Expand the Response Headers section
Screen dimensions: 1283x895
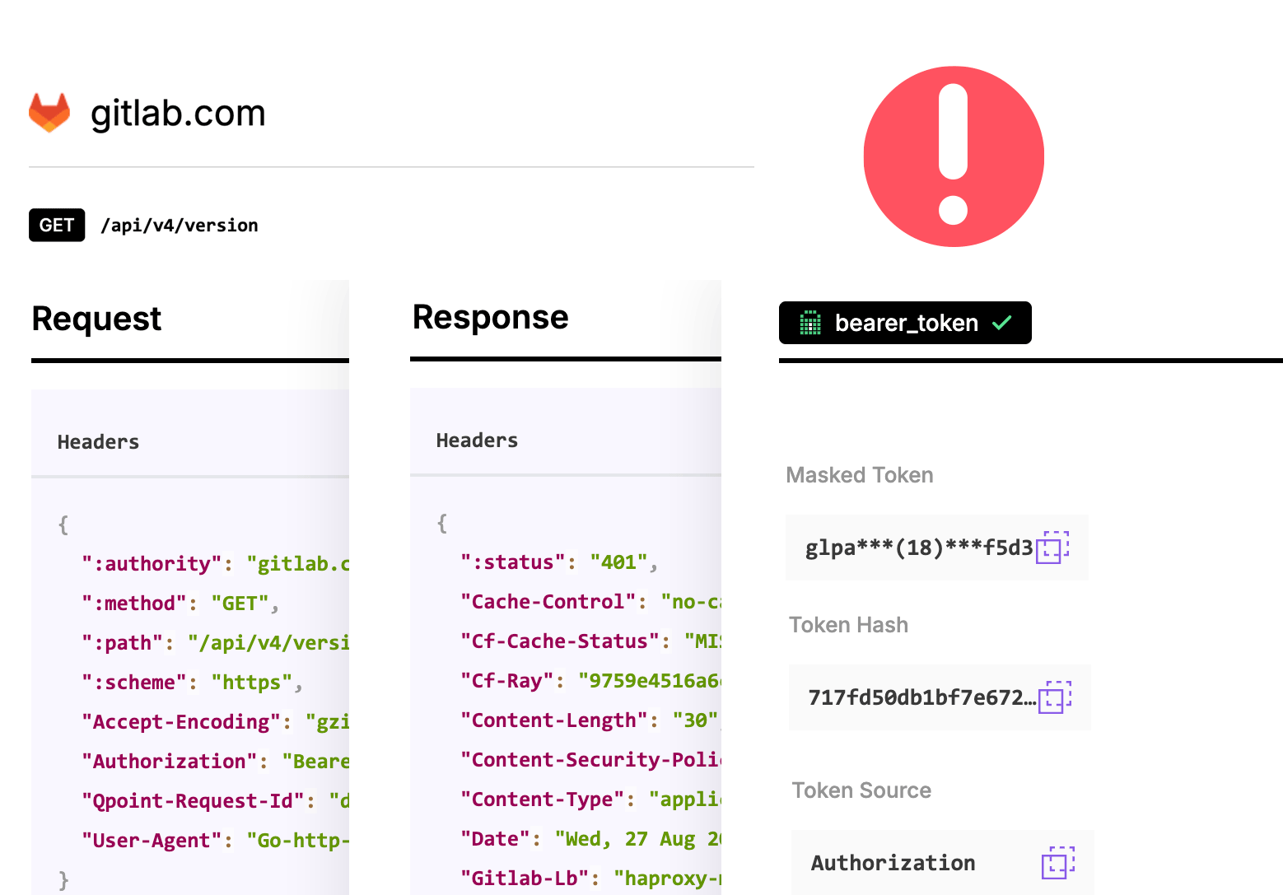tap(477, 440)
